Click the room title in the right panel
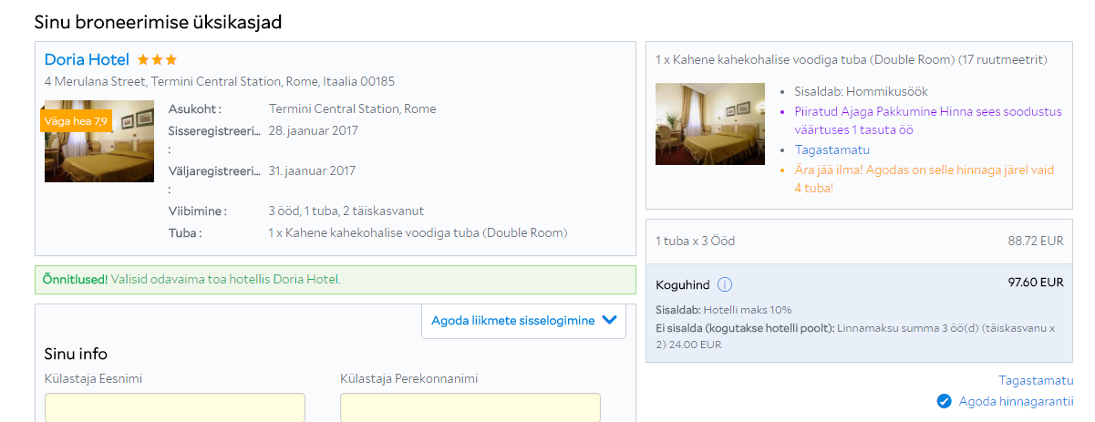The image size is (1095, 422). click(852, 59)
